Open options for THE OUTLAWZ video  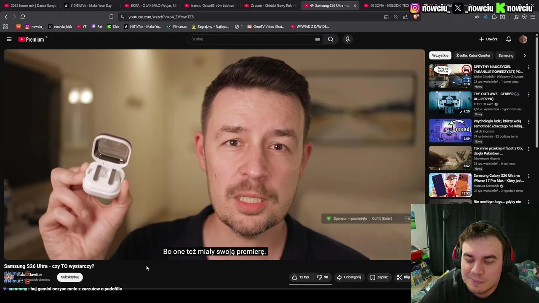529,94
